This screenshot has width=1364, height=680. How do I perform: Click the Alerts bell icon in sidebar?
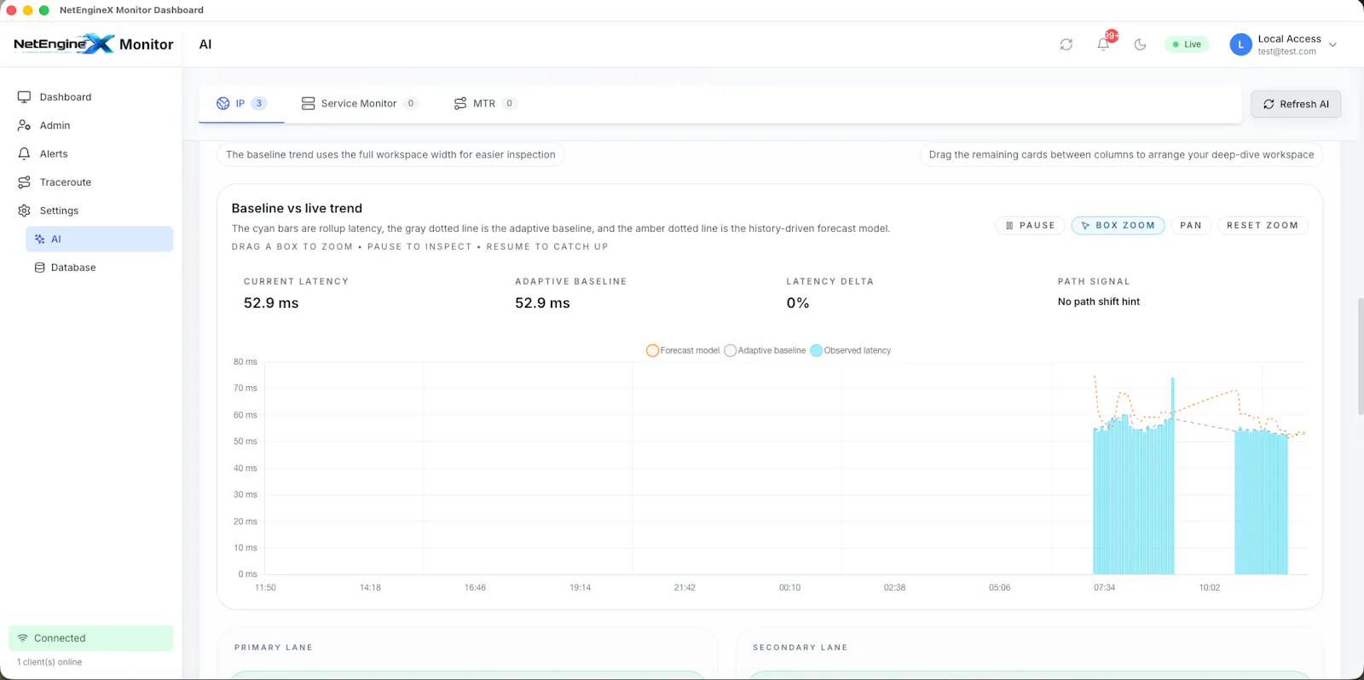point(24,153)
